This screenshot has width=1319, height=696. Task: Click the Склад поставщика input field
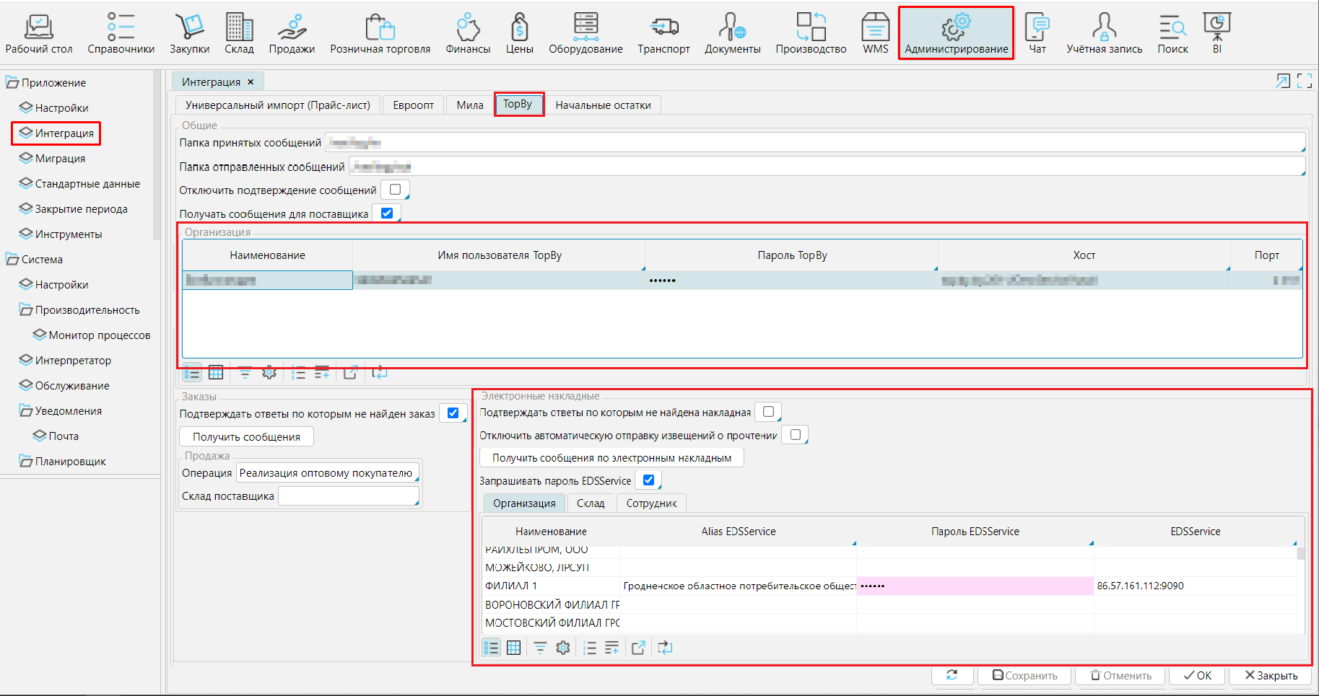coord(348,496)
